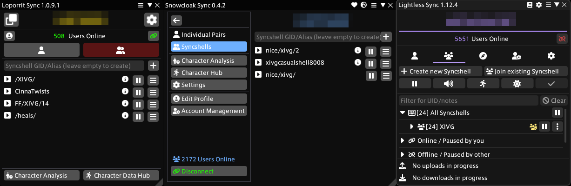Click the Lightless running figure animation button
This screenshot has height=186, width=571.
point(483,83)
